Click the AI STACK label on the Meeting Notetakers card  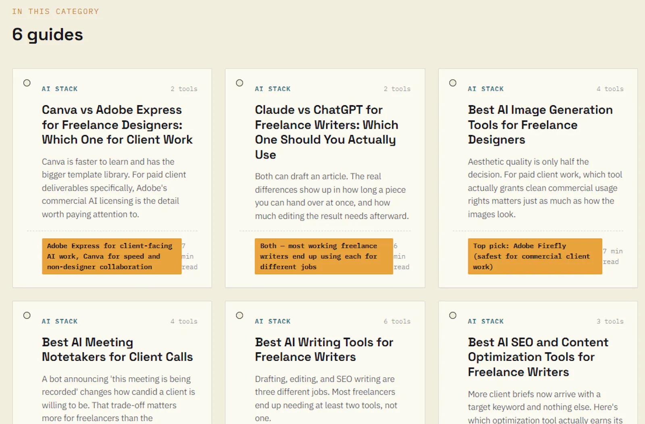point(60,322)
